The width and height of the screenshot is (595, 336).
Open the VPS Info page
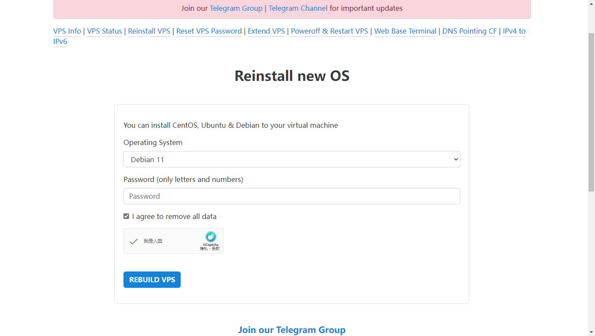pyautogui.click(x=67, y=31)
